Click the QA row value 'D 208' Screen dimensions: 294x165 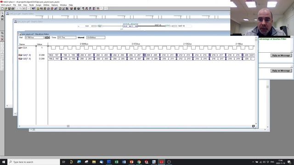coord(42,55)
